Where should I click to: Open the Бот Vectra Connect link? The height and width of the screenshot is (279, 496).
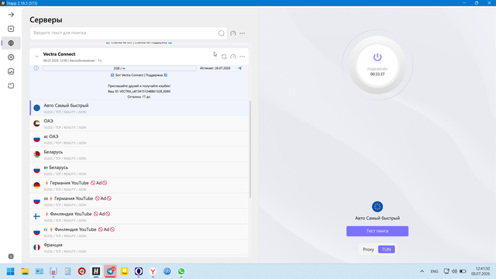click(x=129, y=75)
